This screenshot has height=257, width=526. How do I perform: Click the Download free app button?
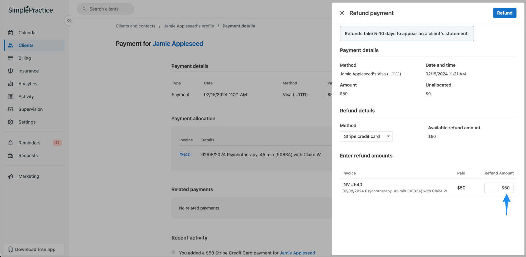tap(34, 249)
